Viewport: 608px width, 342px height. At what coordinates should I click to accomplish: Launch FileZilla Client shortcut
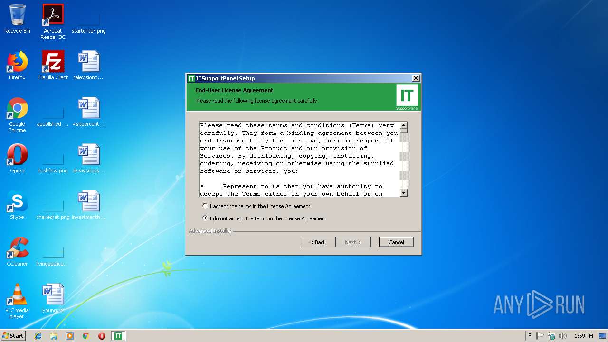pyautogui.click(x=53, y=66)
